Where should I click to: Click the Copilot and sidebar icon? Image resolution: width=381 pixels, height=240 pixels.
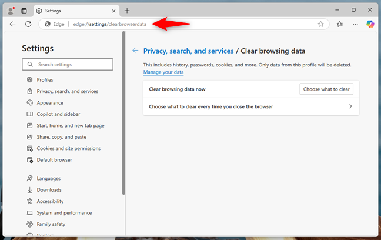coord(29,114)
